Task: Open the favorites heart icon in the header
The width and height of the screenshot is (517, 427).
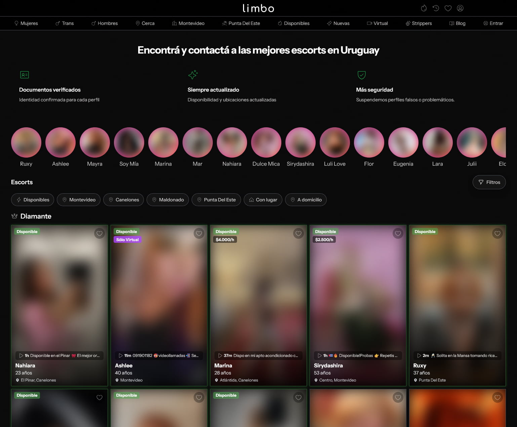Action: [448, 8]
